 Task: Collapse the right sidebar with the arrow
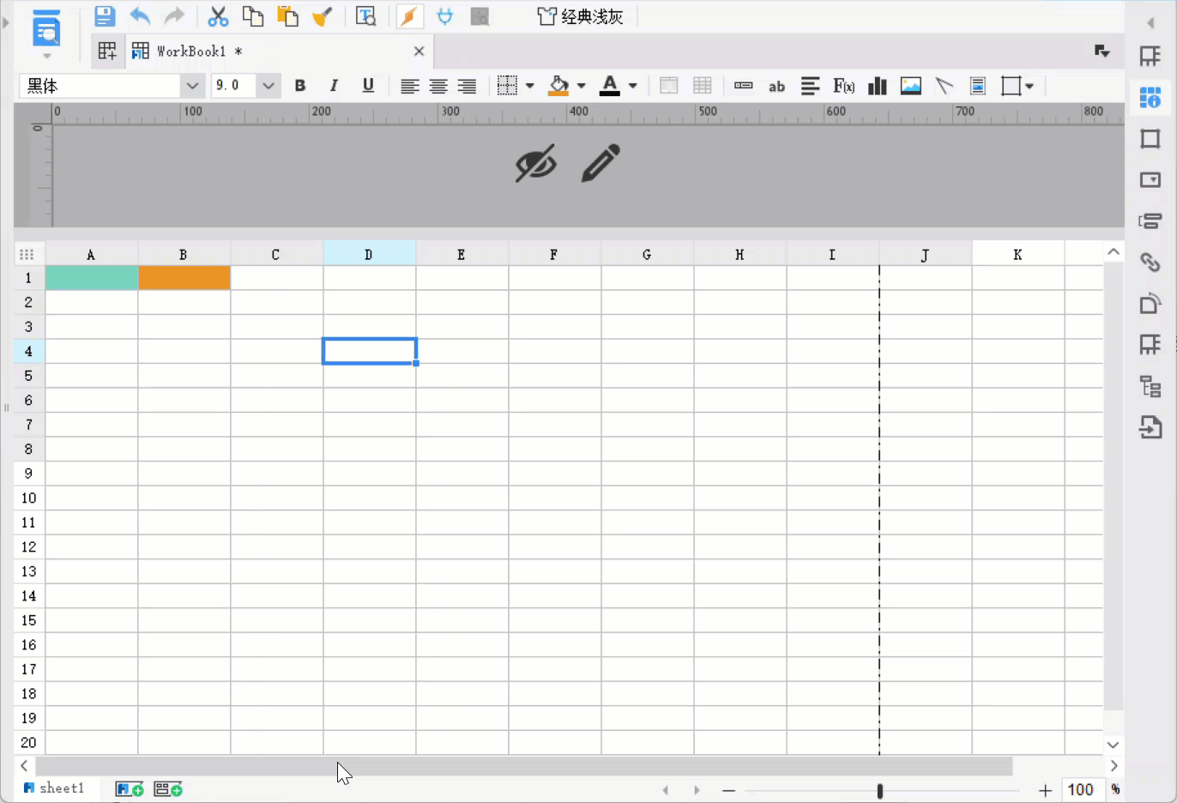1150,22
